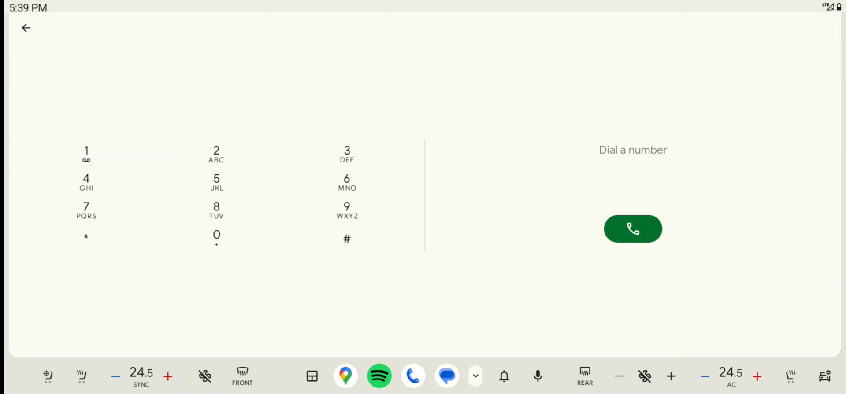Open the Messages app in the dock
846x394 pixels.
coord(447,376)
